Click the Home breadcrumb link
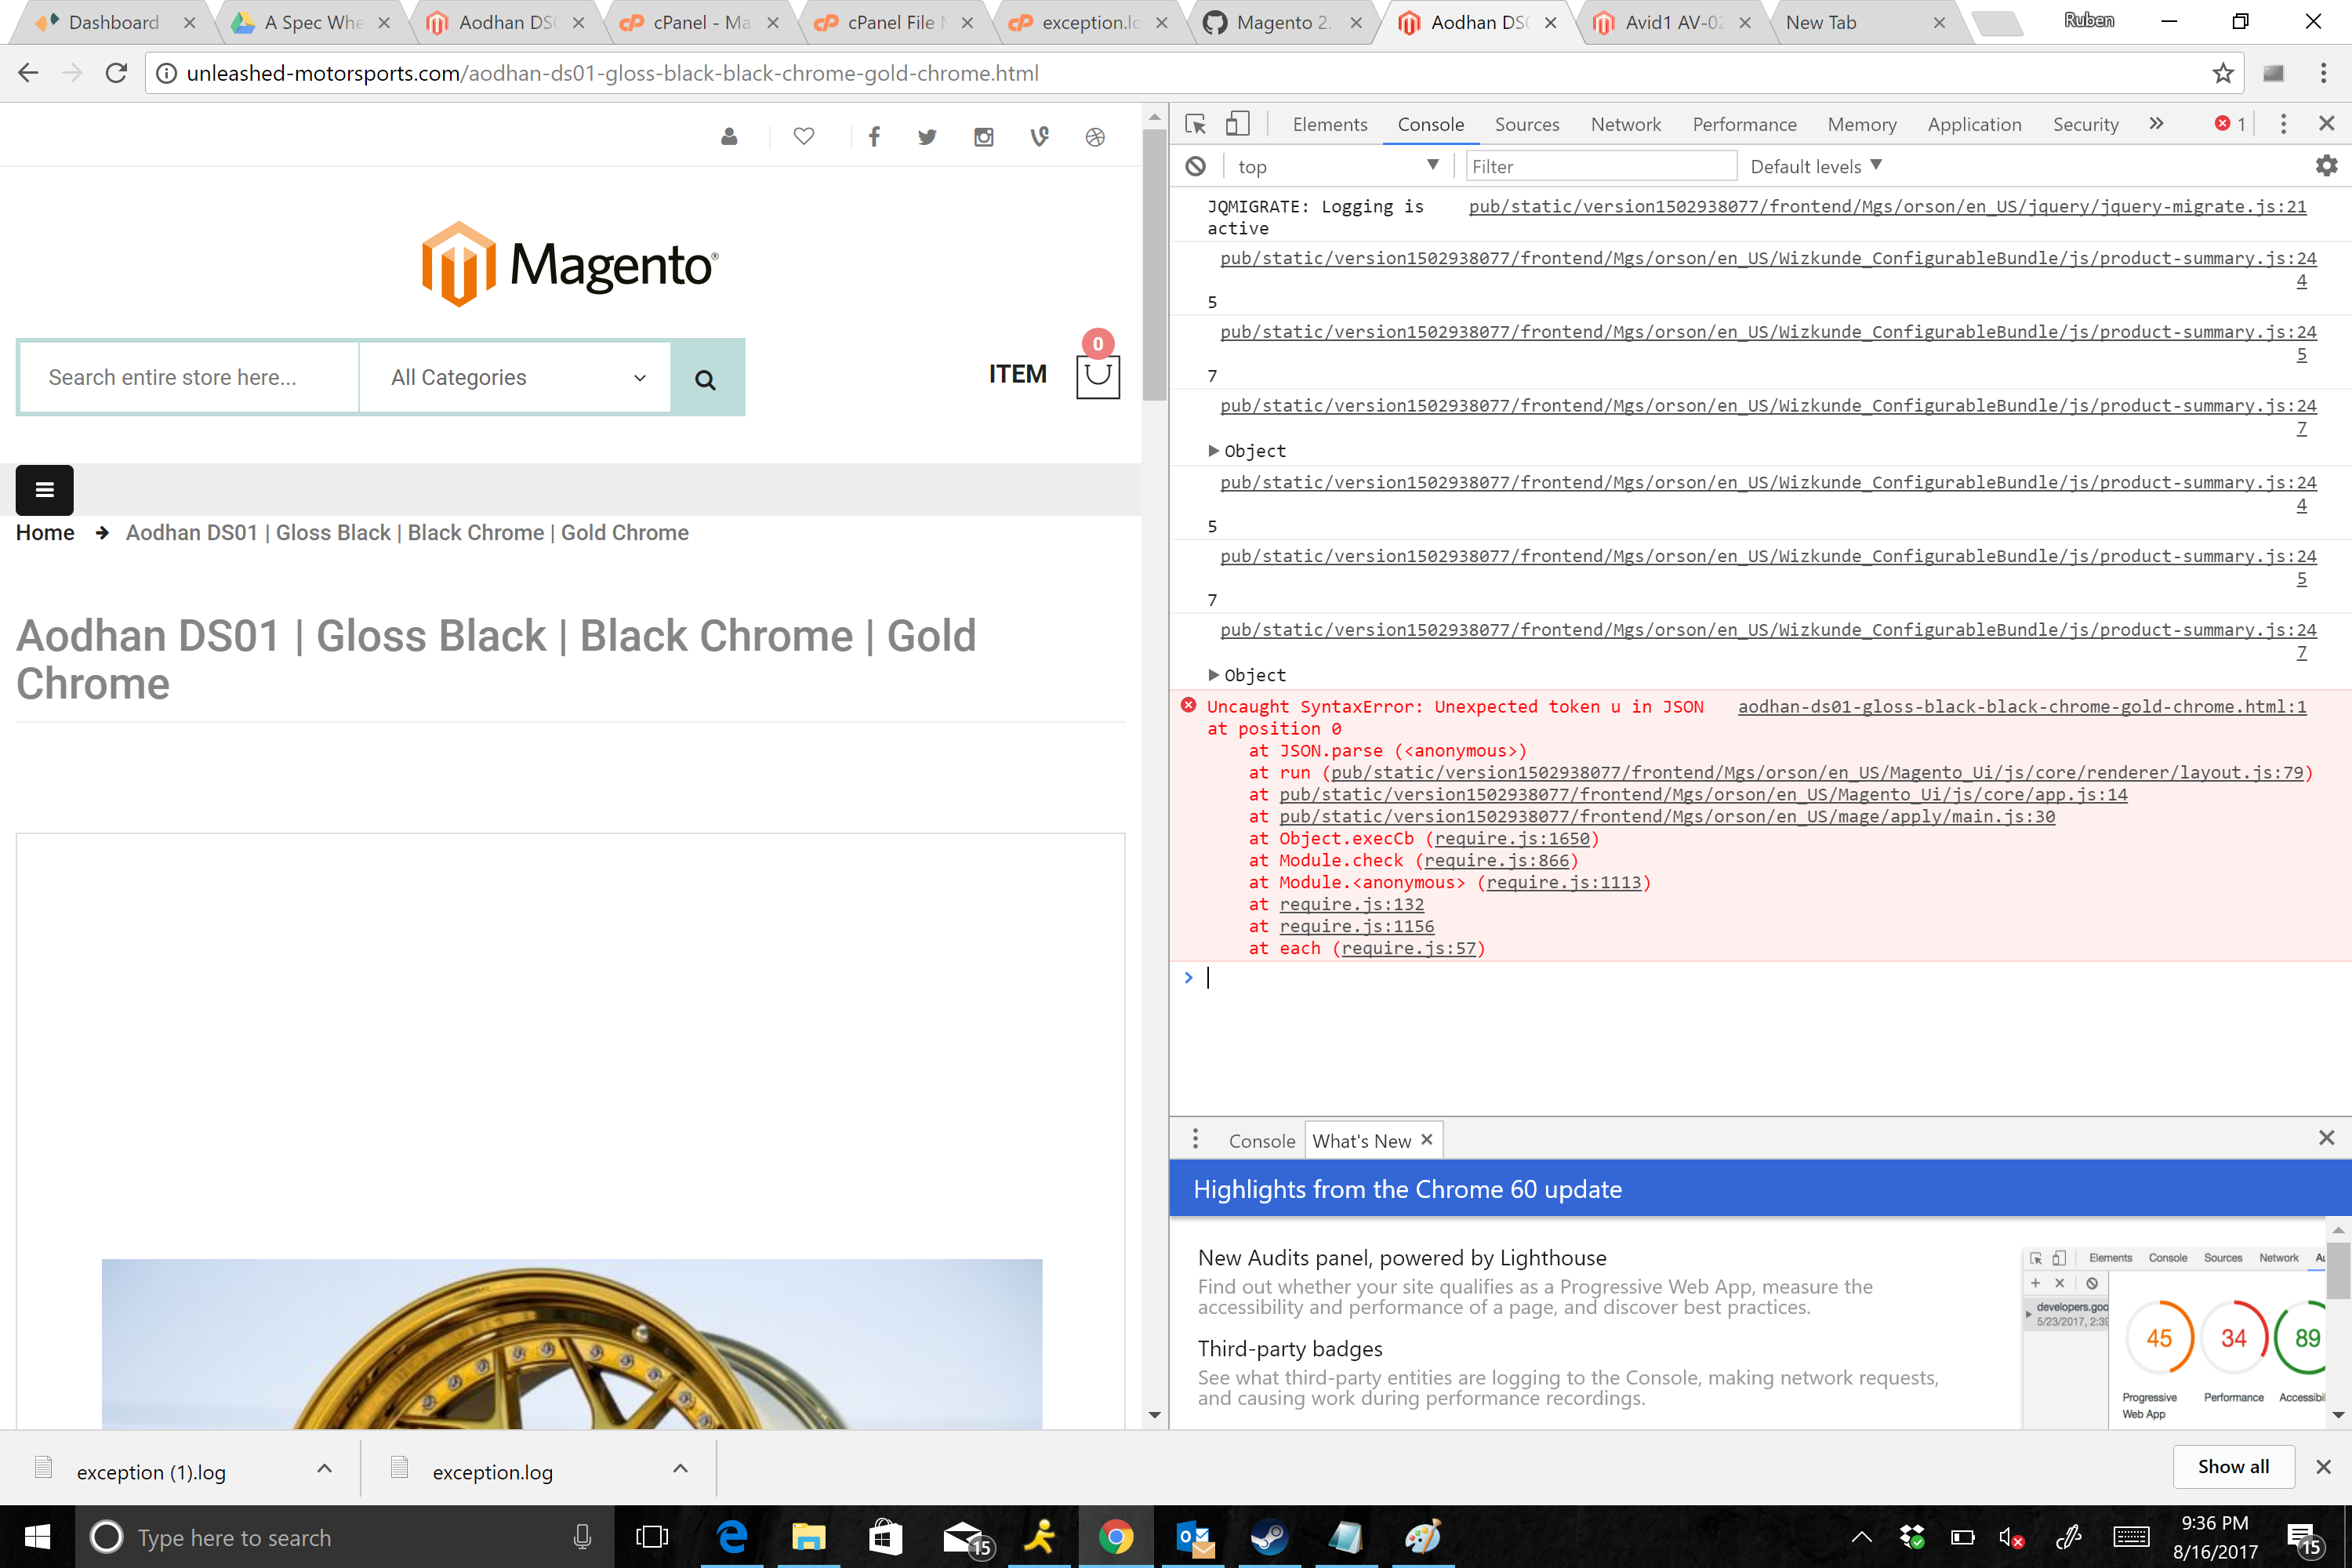The height and width of the screenshot is (1568, 2352). pyautogui.click(x=45, y=532)
